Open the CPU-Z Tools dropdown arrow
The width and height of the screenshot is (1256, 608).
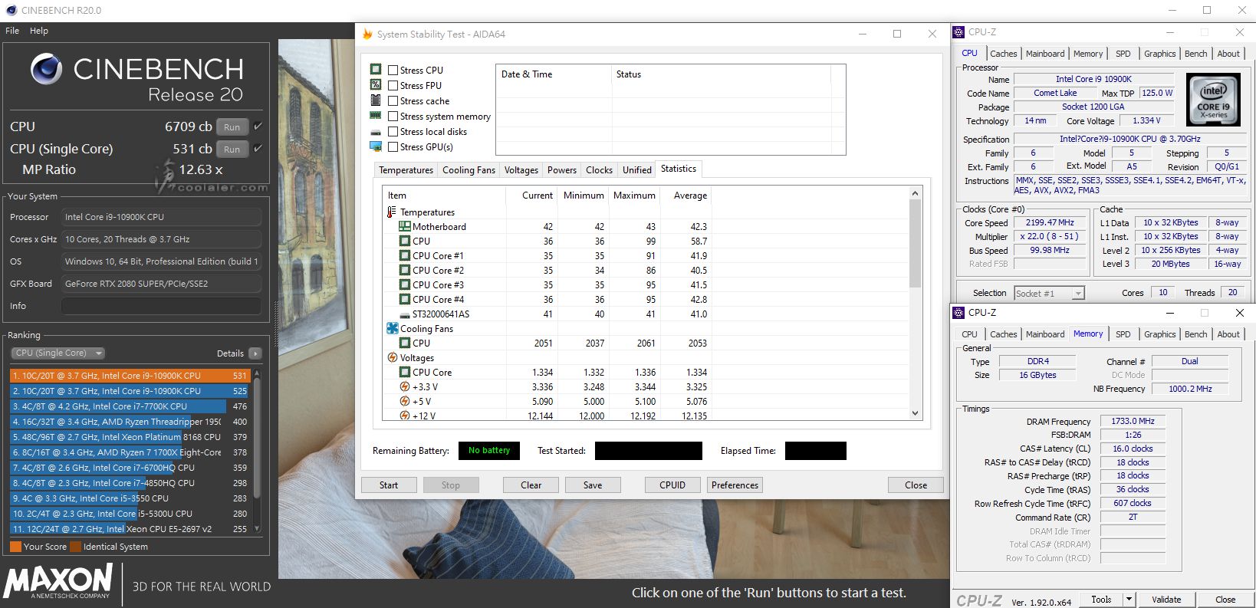(1129, 600)
